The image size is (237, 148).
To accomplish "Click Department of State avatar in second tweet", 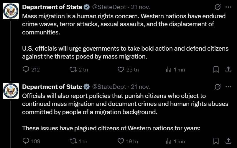I will [11, 91].
